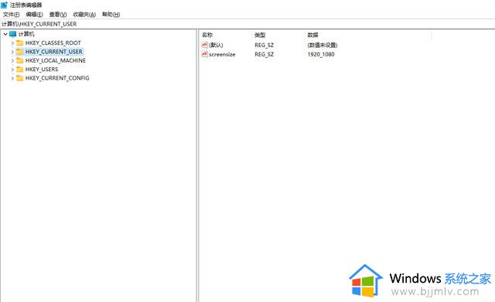This screenshot has width=495, height=302.
Task: Select the (默认) value name
Action: tap(216, 45)
